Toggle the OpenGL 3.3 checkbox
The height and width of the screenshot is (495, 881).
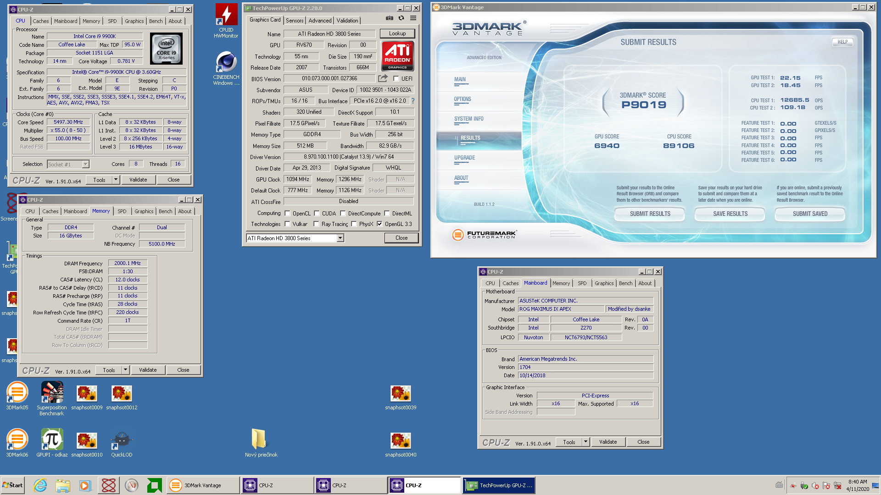pos(379,224)
